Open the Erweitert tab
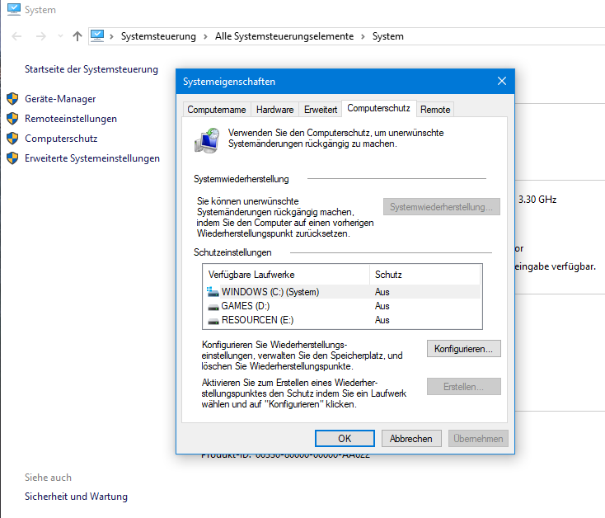 click(x=321, y=110)
